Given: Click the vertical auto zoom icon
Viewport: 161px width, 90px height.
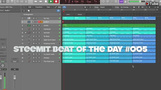Looking at the screenshot, I should (x=139, y=7).
